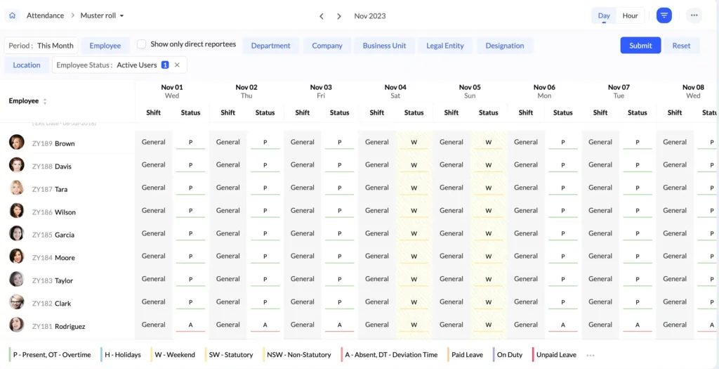Click the home icon in breadcrumb
719x369 pixels.
(12, 15)
